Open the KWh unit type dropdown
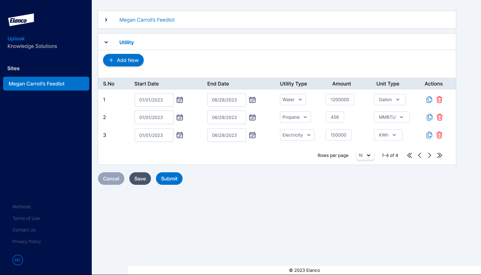 coord(388,135)
